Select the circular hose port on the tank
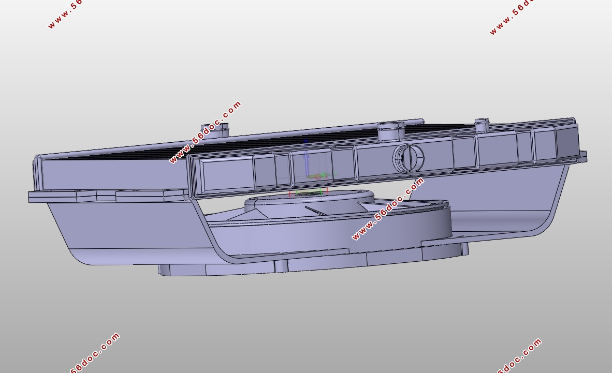The image size is (612, 373). click(409, 158)
